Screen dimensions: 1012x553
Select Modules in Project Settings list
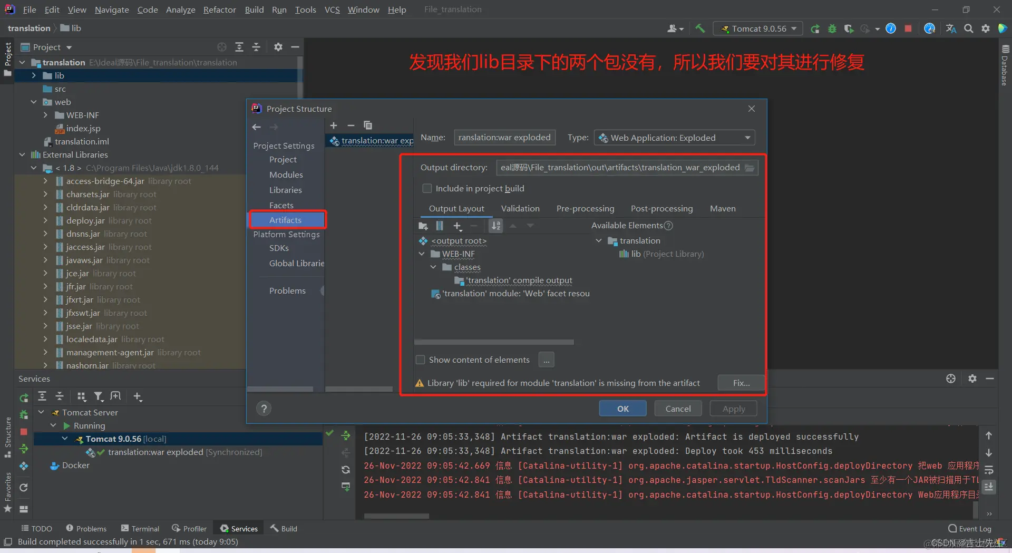286,174
